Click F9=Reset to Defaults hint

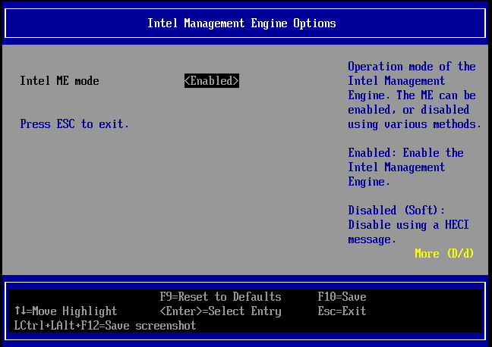coord(220,297)
